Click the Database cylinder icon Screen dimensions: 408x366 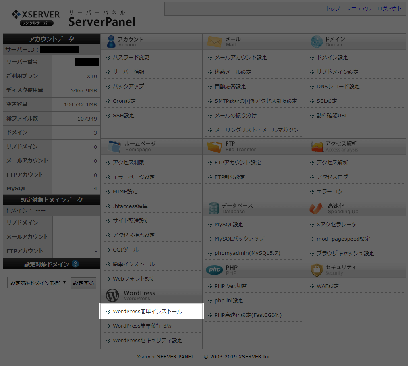click(213, 208)
